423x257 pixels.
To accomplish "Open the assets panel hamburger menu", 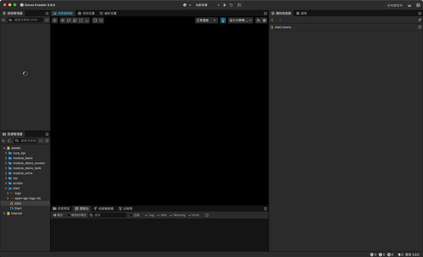I will point(47,134).
